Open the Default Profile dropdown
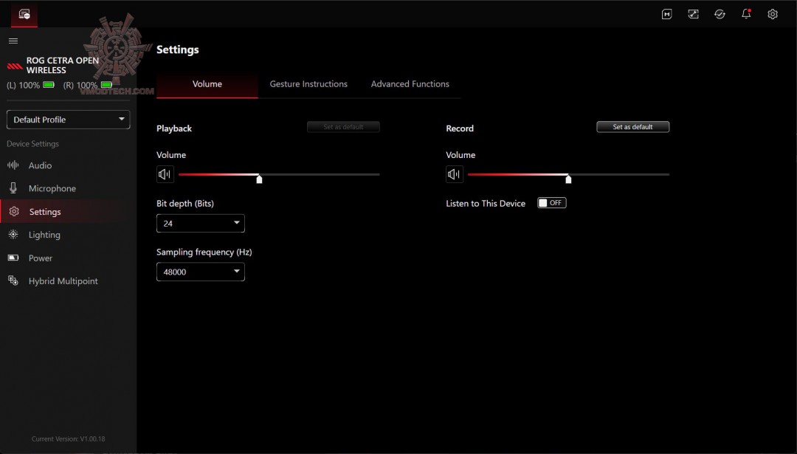Screen dimensions: 797x454 tap(68, 120)
